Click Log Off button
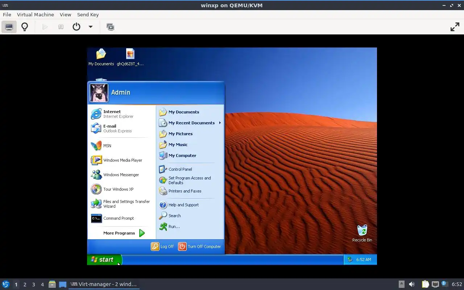Image resolution: width=464 pixels, height=290 pixels. (x=162, y=246)
